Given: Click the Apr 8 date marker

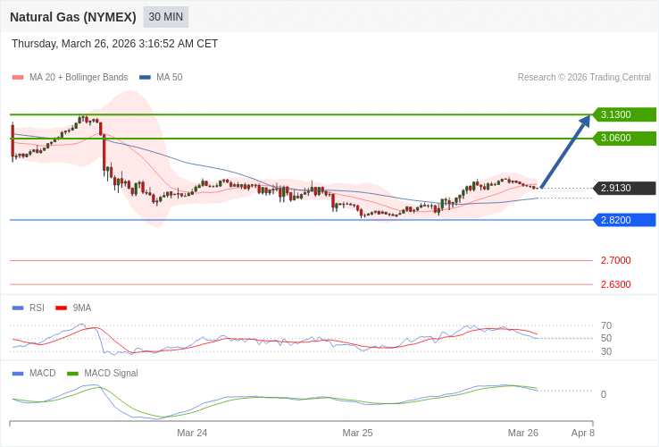Looking at the screenshot, I should coord(583,433).
